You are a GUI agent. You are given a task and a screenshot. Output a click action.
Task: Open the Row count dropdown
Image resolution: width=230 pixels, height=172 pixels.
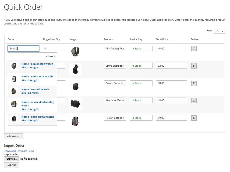coord(220,31)
